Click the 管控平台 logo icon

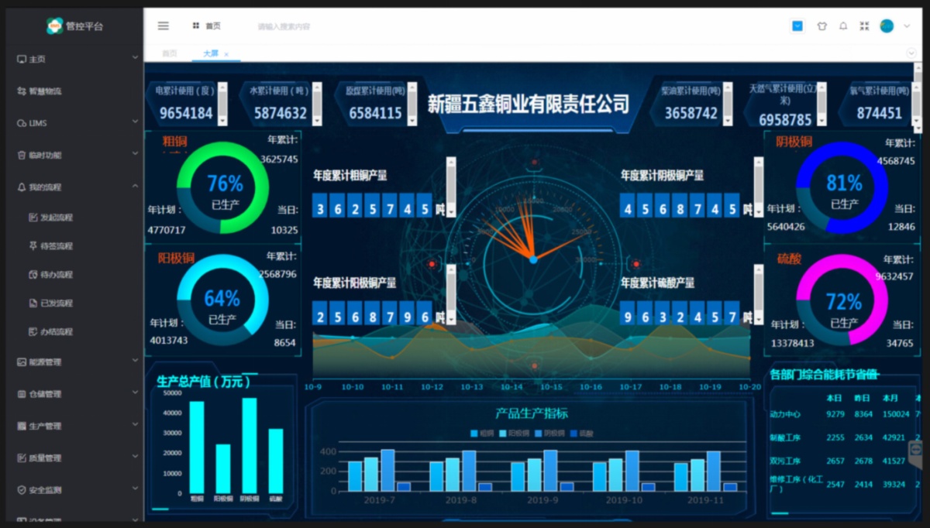54,26
